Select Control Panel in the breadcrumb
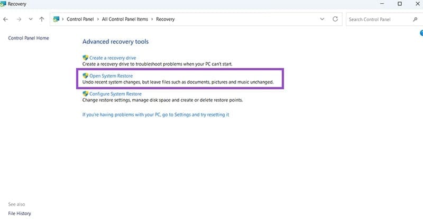423x219 pixels. coord(80,19)
